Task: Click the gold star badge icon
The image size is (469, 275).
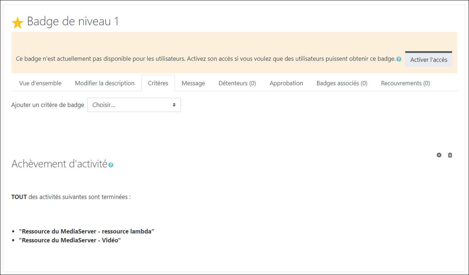Action: (18, 23)
